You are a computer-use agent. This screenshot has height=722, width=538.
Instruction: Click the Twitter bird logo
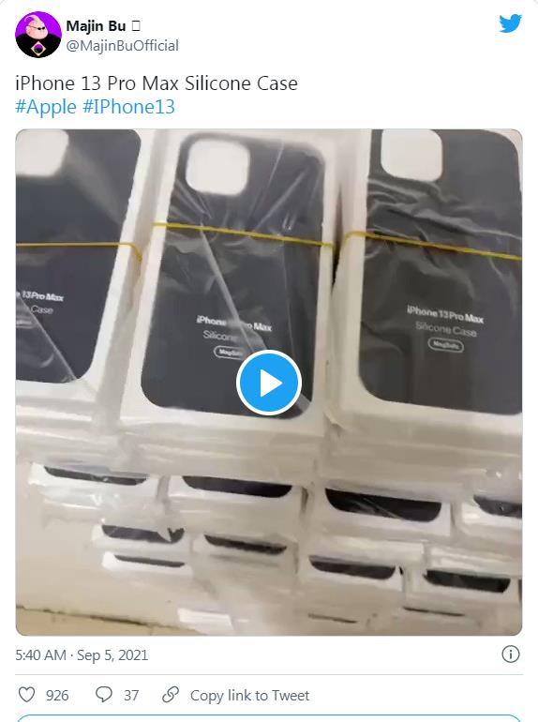[x=511, y=23]
